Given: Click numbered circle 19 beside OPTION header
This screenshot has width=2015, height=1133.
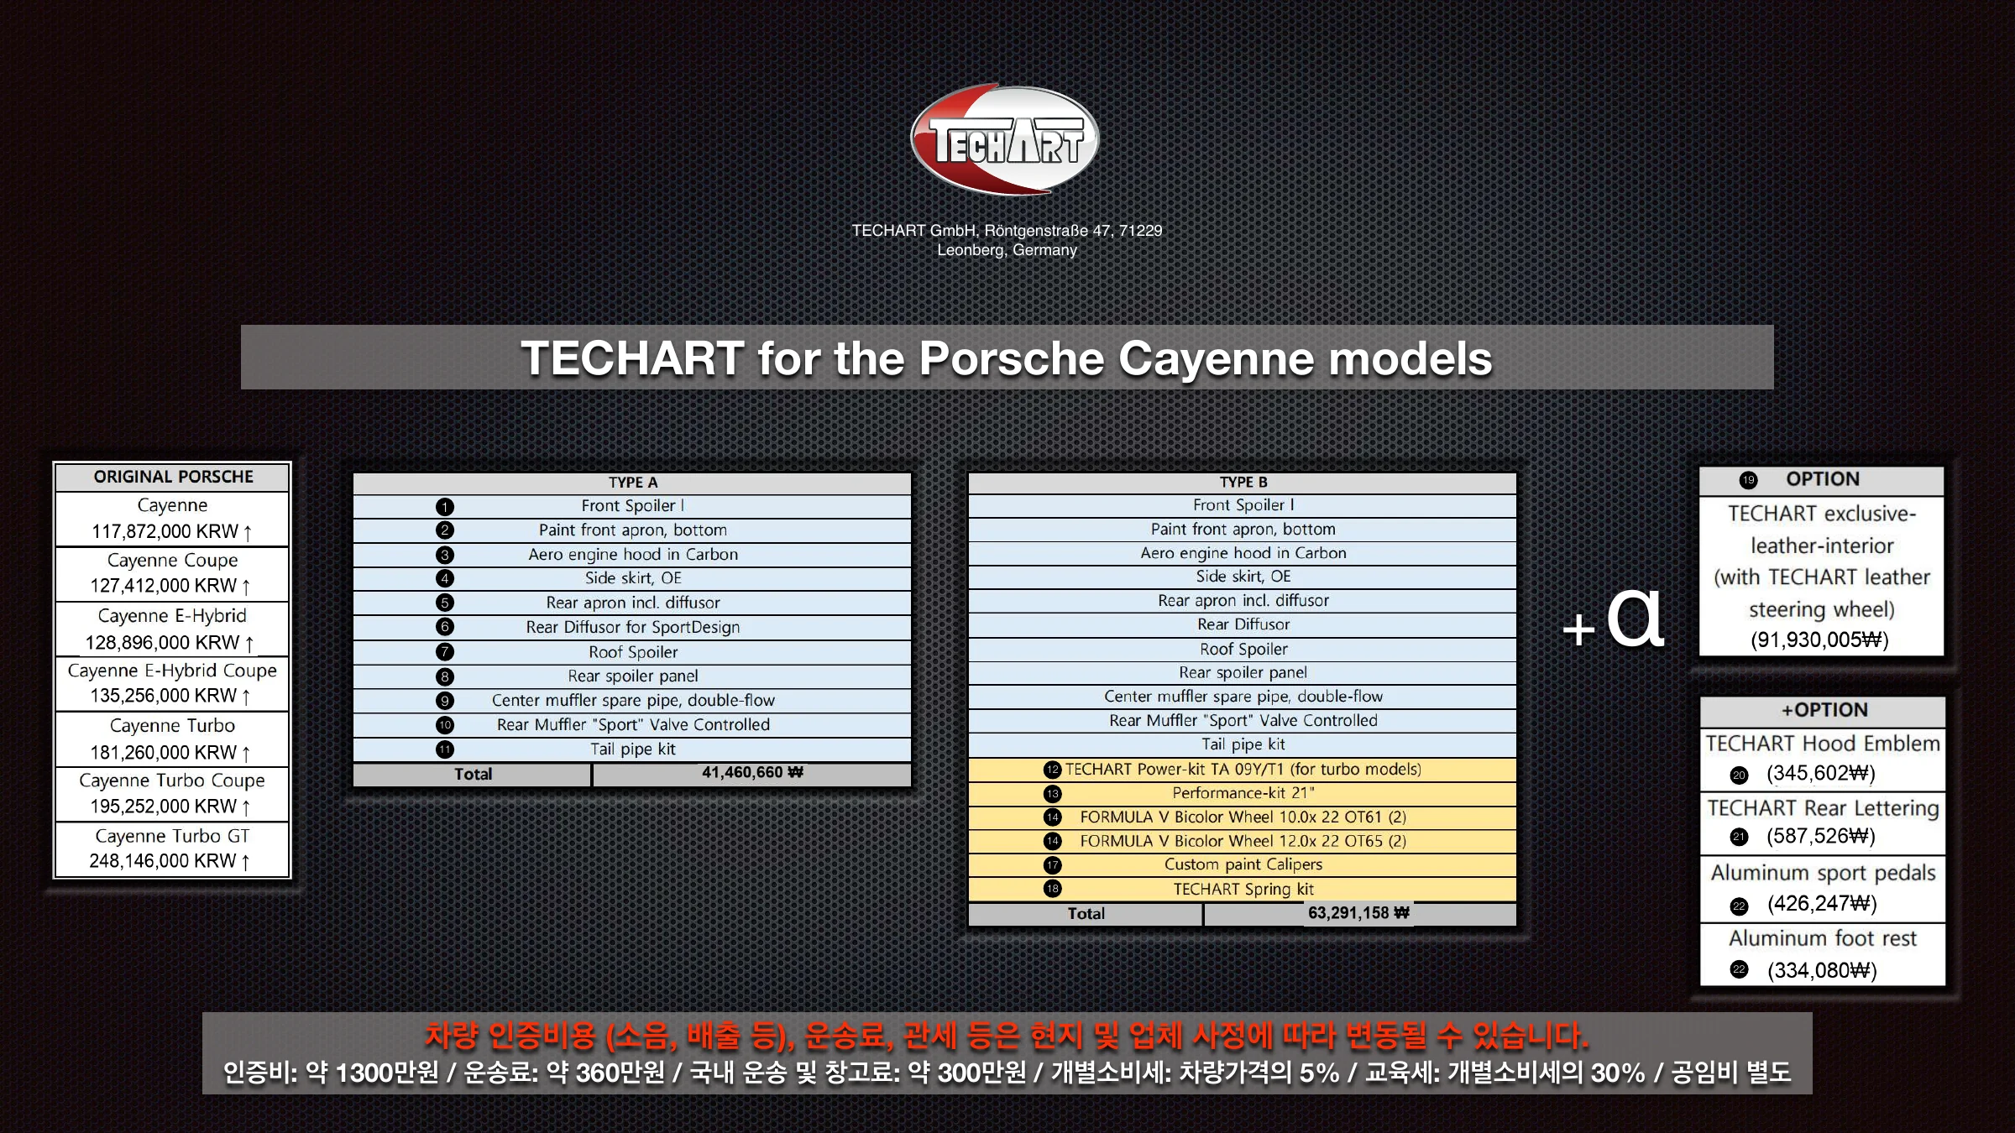Looking at the screenshot, I should tap(1749, 480).
